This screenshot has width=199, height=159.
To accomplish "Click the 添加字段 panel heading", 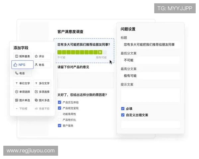I will (x=21, y=48).
